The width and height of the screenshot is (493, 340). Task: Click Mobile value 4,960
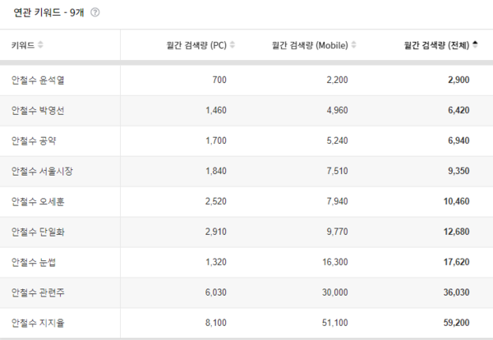click(338, 110)
